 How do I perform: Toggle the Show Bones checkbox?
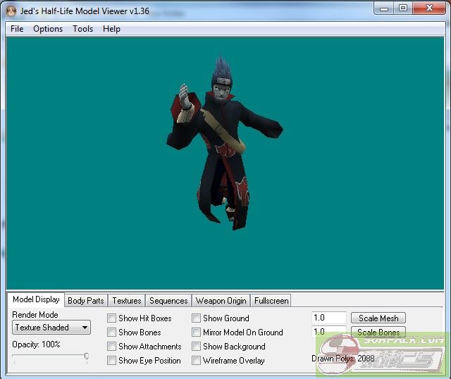[x=112, y=333]
